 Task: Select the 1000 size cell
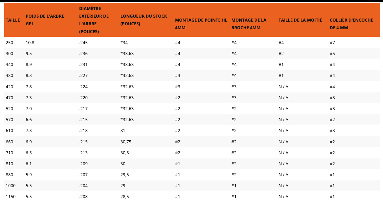click(11, 186)
